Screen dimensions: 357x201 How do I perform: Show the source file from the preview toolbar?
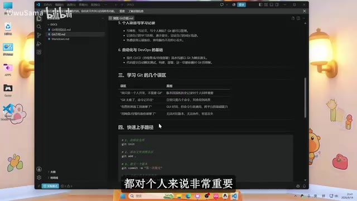click(293, 18)
